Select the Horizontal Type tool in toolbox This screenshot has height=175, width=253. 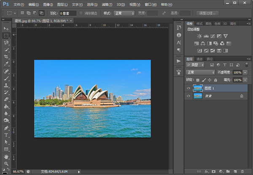point(6,135)
